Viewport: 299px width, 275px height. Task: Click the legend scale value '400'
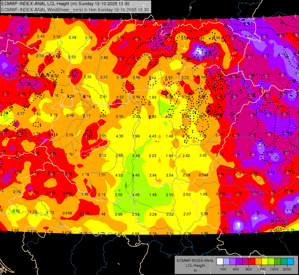pyautogui.click(x=236, y=269)
